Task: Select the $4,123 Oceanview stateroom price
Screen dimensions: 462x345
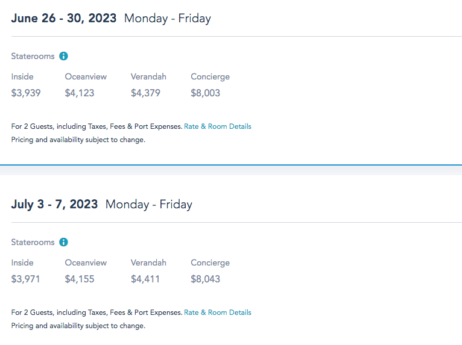Action: point(80,93)
